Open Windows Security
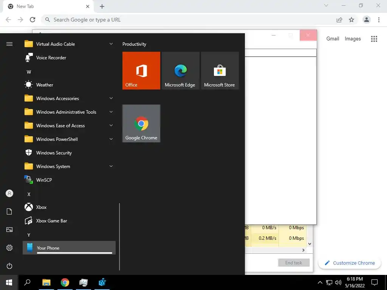 (69, 153)
